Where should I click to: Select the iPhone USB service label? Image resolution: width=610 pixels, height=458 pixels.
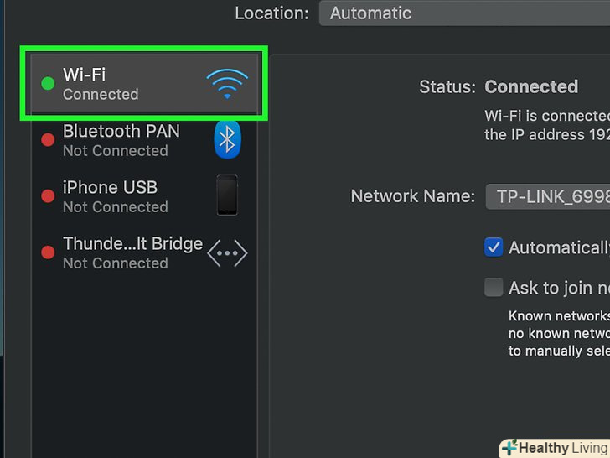[110, 187]
